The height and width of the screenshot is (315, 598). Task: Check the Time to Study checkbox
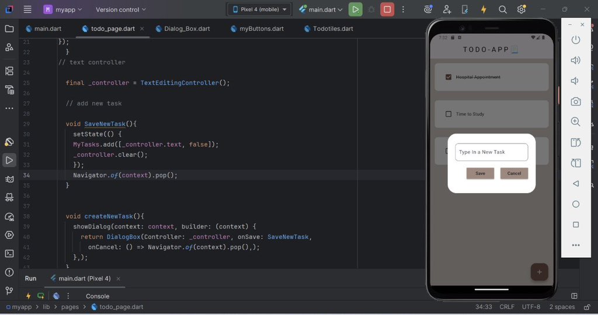pos(448,114)
